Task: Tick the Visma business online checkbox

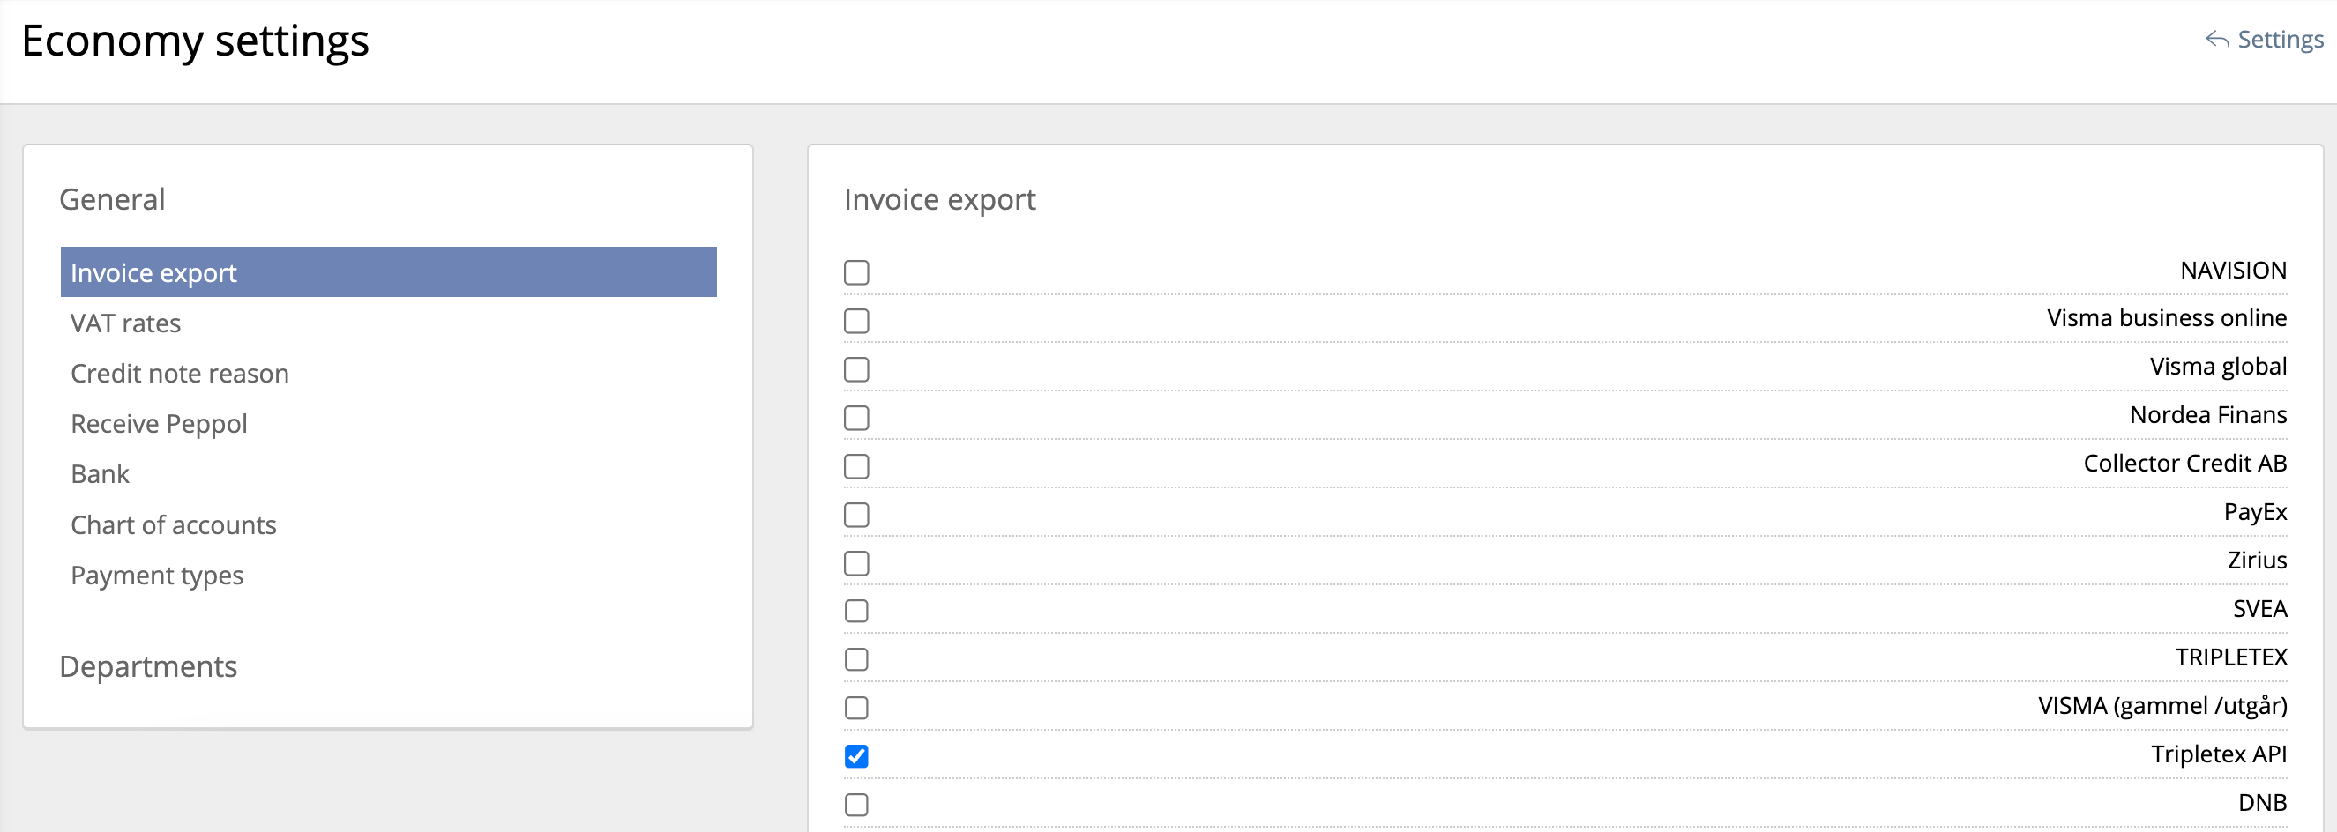Action: point(856,321)
